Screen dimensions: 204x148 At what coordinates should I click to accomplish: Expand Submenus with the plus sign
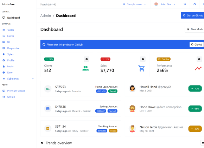33,79
